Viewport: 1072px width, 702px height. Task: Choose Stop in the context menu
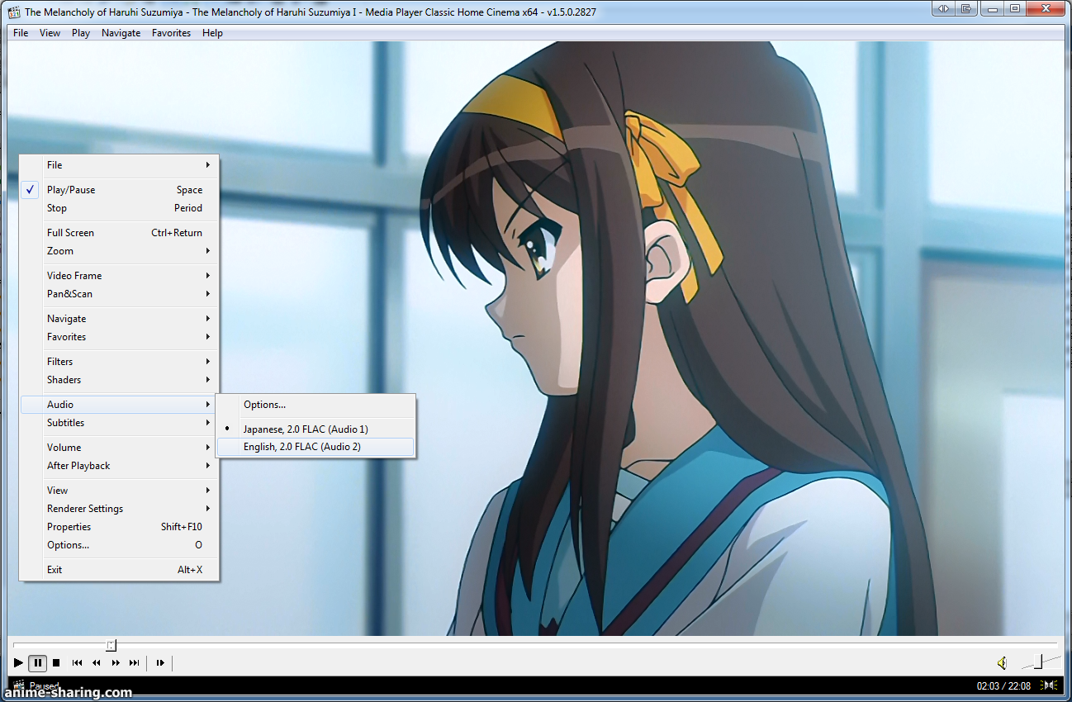[119, 208]
